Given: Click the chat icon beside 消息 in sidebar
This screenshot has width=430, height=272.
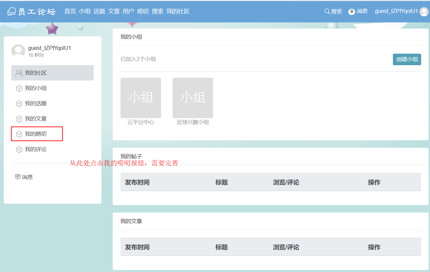Looking at the screenshot, I should point(18,177).
